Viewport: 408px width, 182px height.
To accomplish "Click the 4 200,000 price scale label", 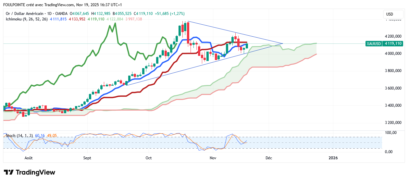I will (x=393, y=36).
